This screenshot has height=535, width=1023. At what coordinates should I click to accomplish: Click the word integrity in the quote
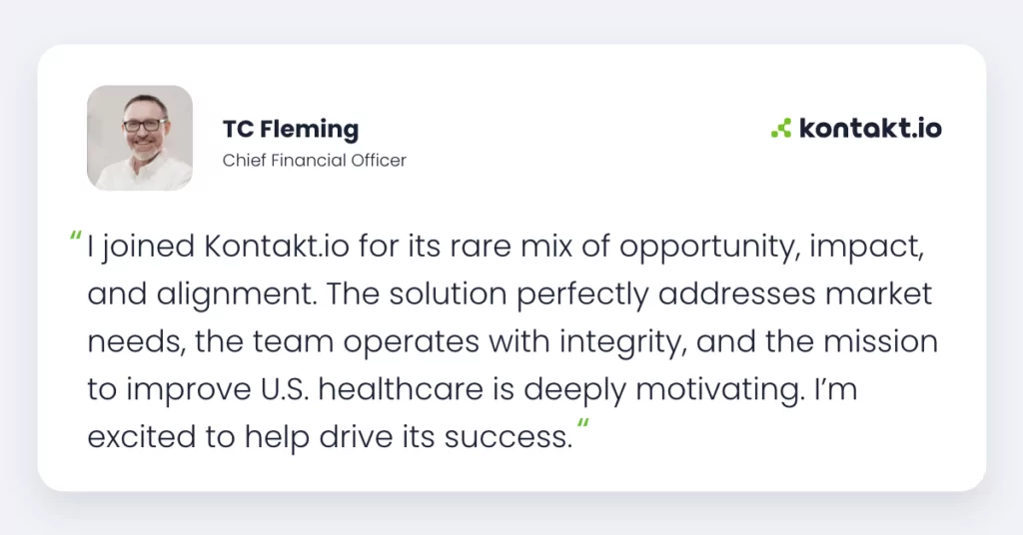(622, 342)
